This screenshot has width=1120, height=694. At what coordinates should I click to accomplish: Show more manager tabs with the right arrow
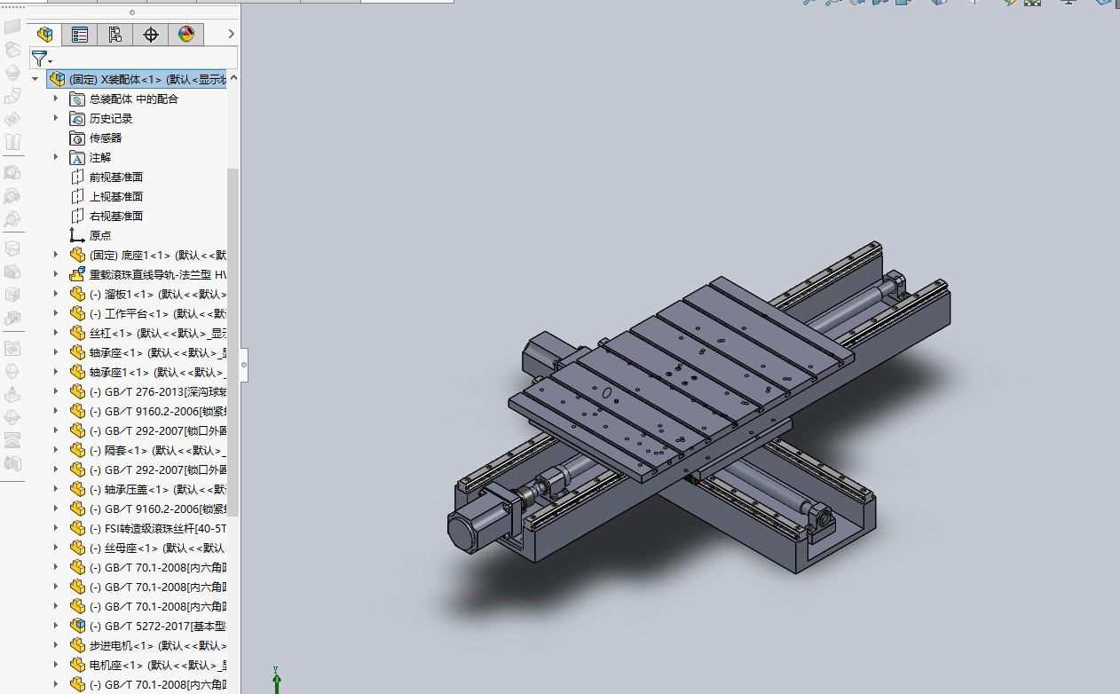tap(232, 35)
